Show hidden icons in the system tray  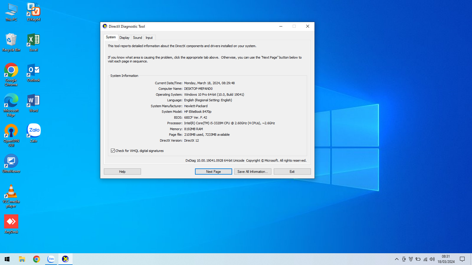(x=396, y=259)
